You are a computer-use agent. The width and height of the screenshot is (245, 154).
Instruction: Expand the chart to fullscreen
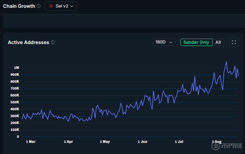[x=234, y=42]
